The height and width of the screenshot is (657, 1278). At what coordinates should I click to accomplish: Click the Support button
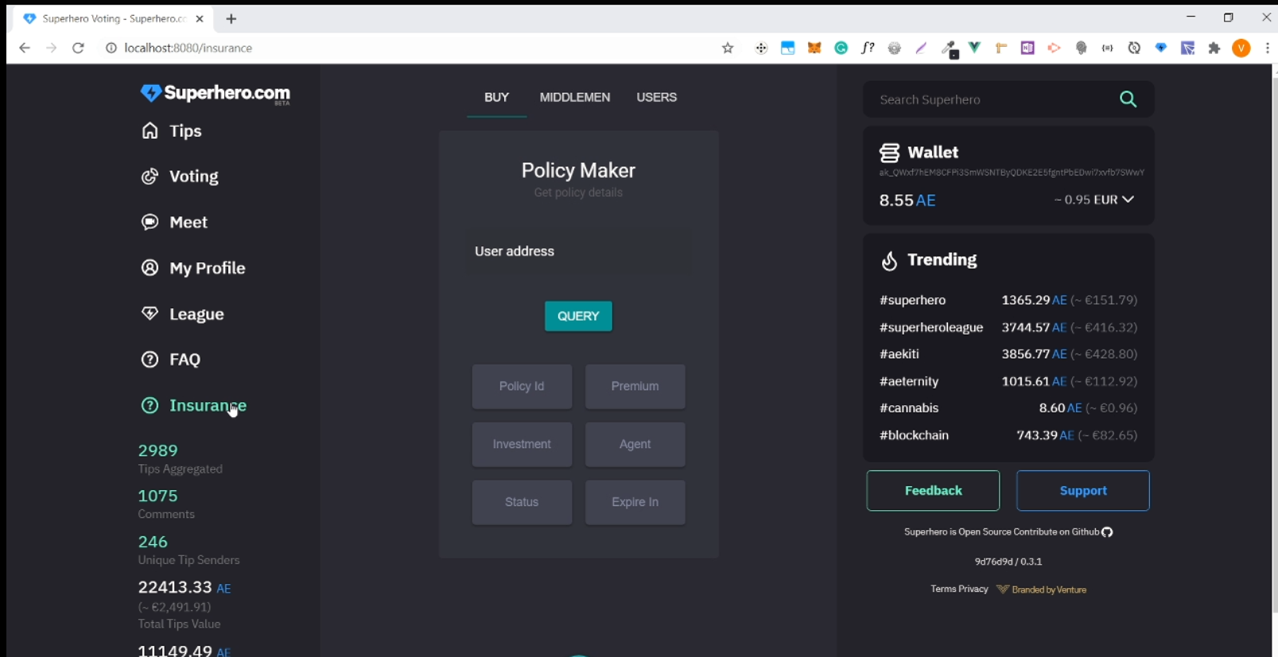1083,491
